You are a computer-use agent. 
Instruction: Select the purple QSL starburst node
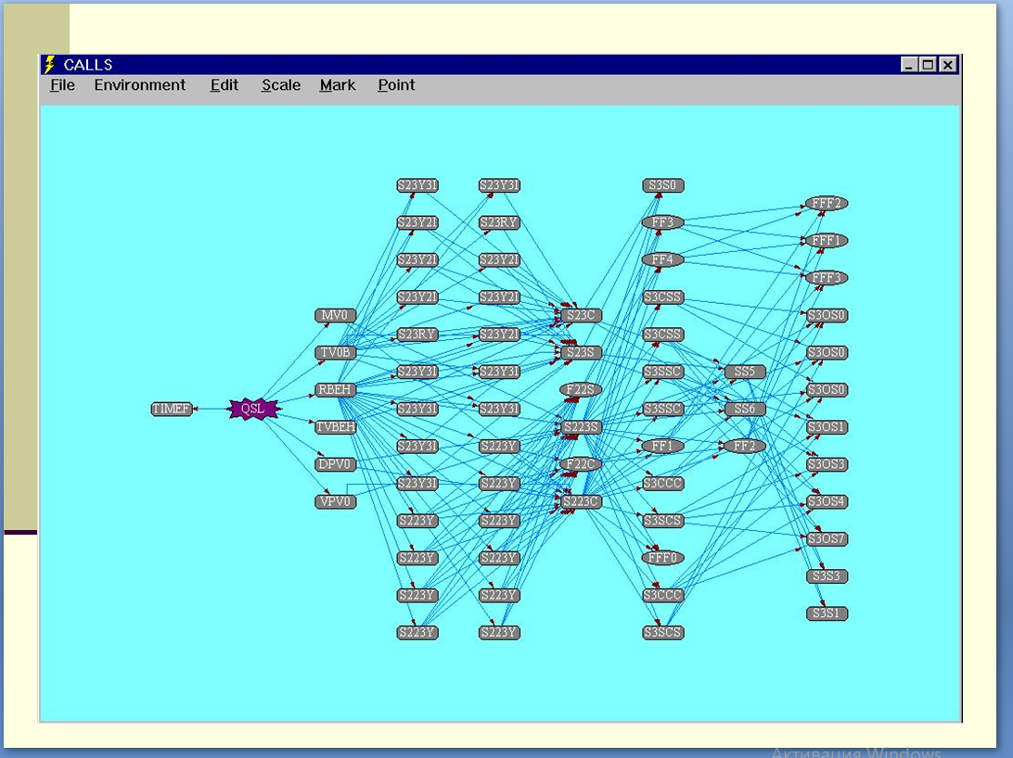coord(253,409)
